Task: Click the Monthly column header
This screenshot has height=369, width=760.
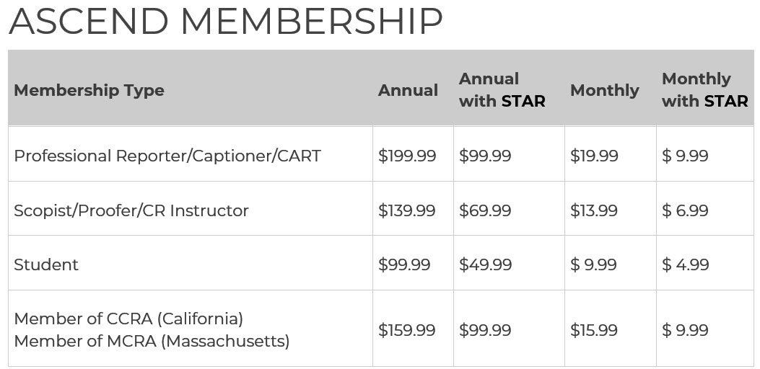Action: pyautogui.click(x=604, y=91)
